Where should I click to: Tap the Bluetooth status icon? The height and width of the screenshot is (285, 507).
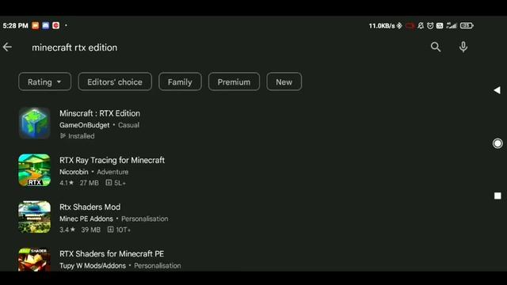point(399,25)
